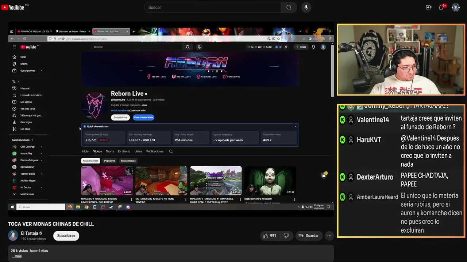This screenshot has height=262, width=467.
Task: Save the video with the Guardar button
Action: coord(309,236)
